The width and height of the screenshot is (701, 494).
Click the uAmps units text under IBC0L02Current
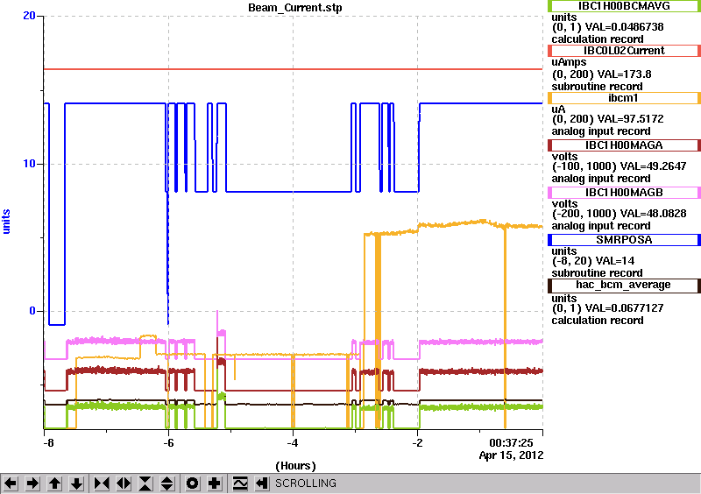(x=569, y=62)
